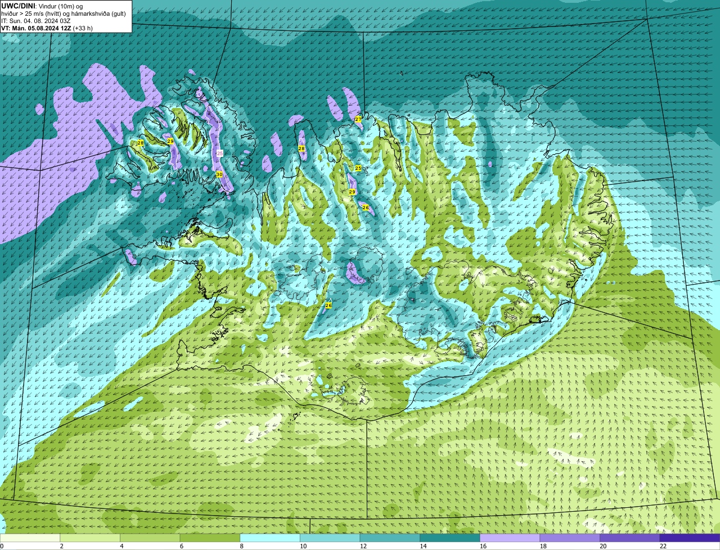Click the scale number '4' under the color bar
Viewport: 720px width, 550px height.
122,546
